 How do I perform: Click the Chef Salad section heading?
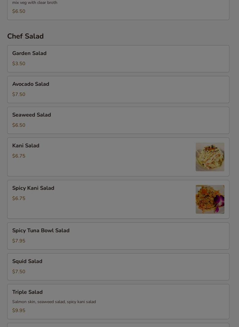point(25,36)
